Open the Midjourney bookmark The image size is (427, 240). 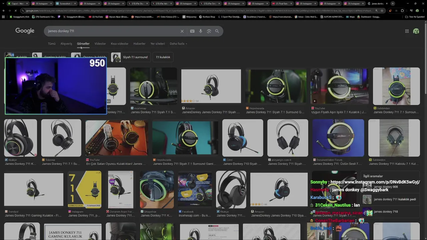[189, 17]
